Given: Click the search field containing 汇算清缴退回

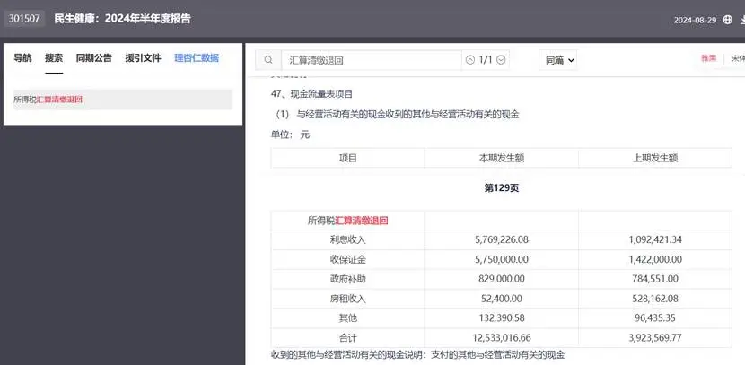Looking at the screenshot, I should pyautogui.click(x=372, y=60).
